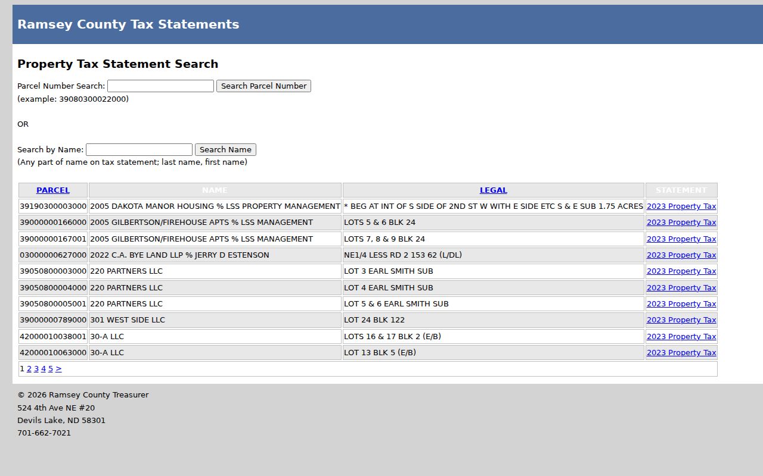
Task: Click current page number 1
Action: 22,369
